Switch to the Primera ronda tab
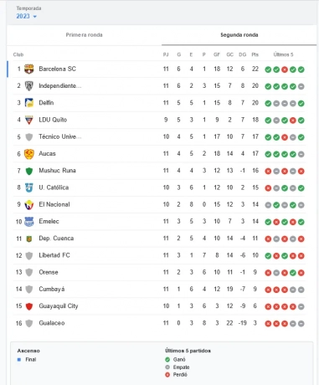 84,35
